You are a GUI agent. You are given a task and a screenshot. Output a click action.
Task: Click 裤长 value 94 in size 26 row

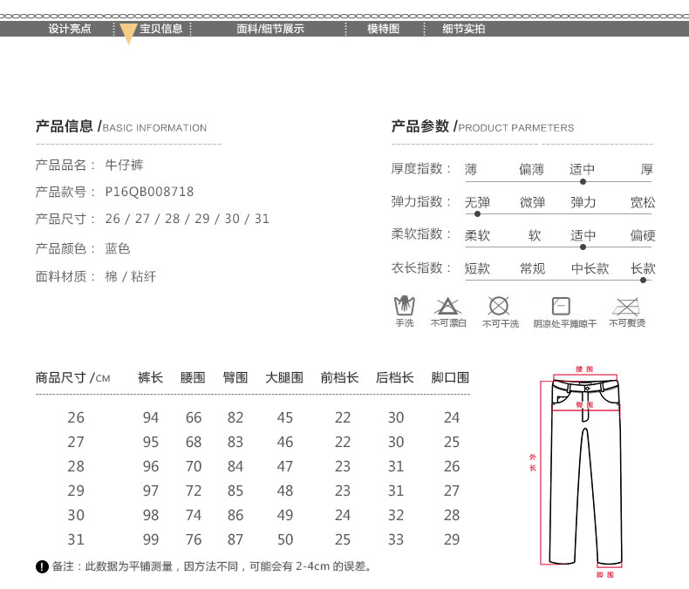151,417
